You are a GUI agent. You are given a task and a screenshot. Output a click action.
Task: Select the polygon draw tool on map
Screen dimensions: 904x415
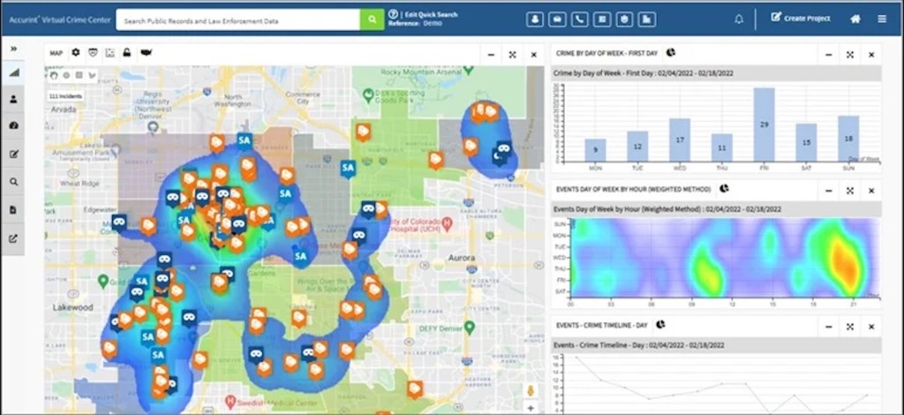point(92,75)
